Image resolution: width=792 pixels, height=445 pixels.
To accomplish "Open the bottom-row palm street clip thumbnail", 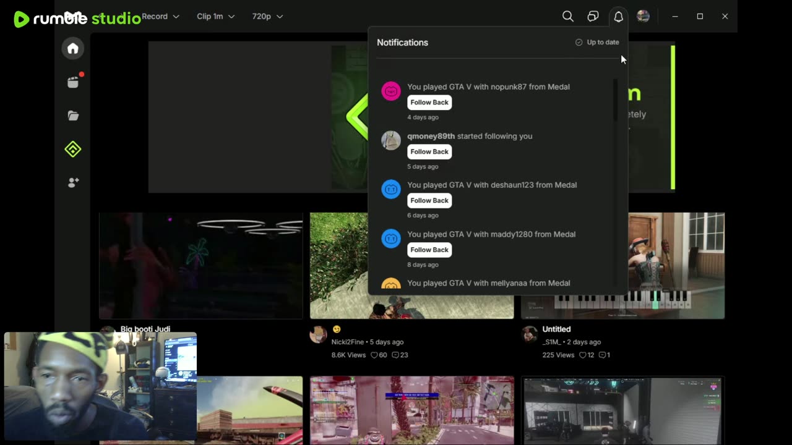I will pyautogui.click(x=412, y=410).
